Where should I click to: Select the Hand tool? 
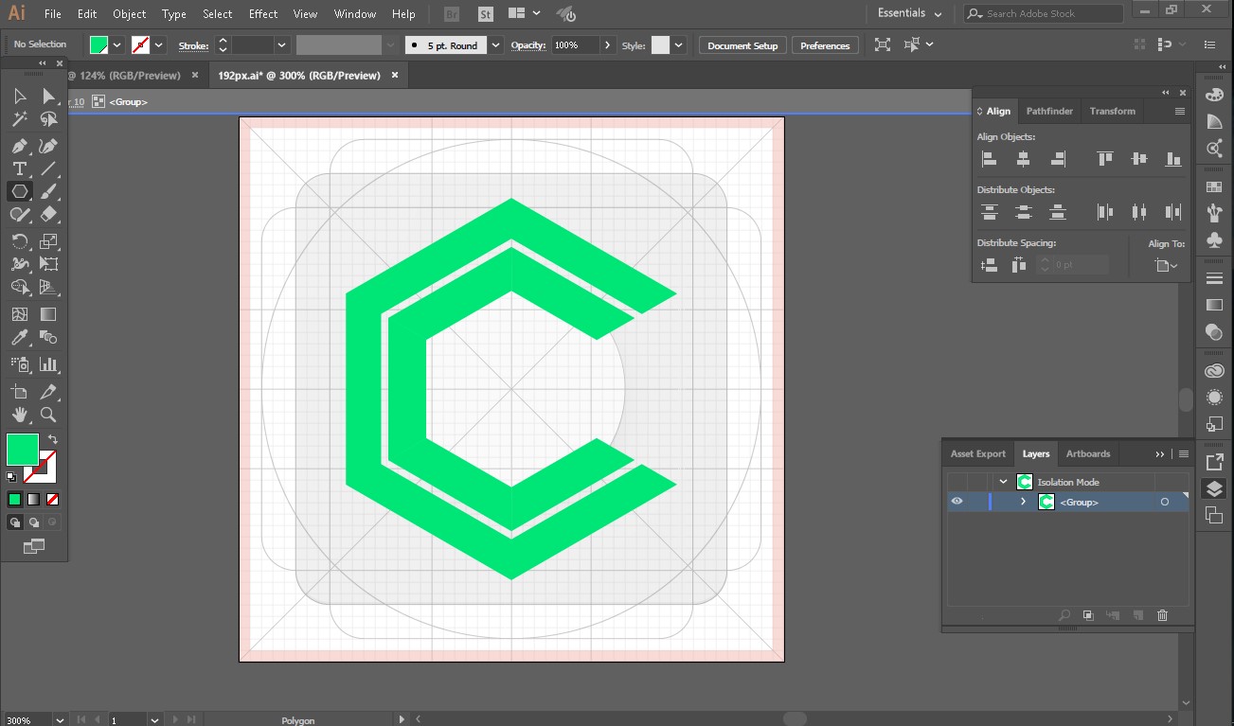(x=19, y=415)
